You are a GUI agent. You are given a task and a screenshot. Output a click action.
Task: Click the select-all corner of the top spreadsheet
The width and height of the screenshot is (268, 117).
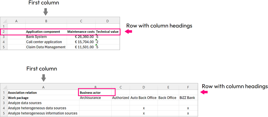tap(3, 21)
